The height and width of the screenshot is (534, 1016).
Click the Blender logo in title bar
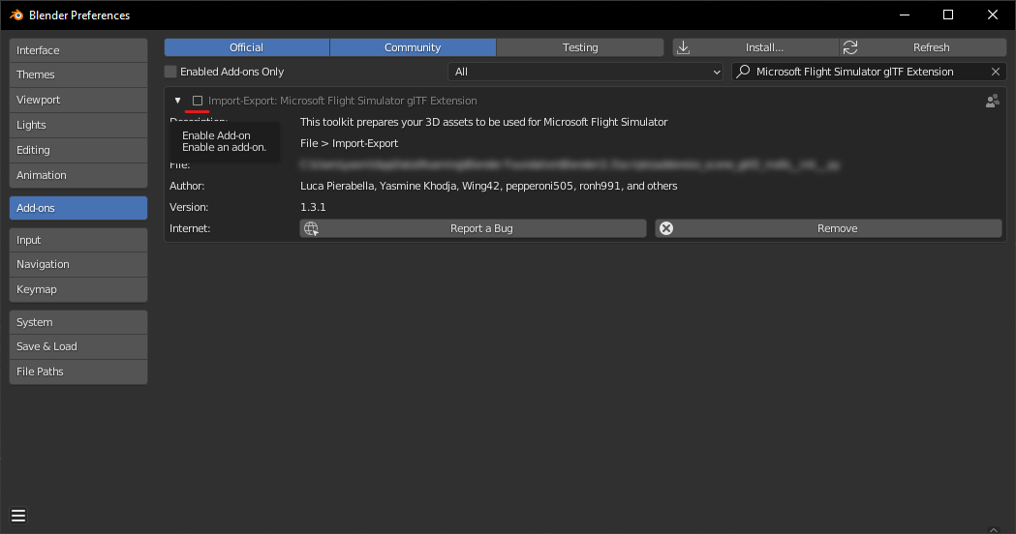point(16,15)
